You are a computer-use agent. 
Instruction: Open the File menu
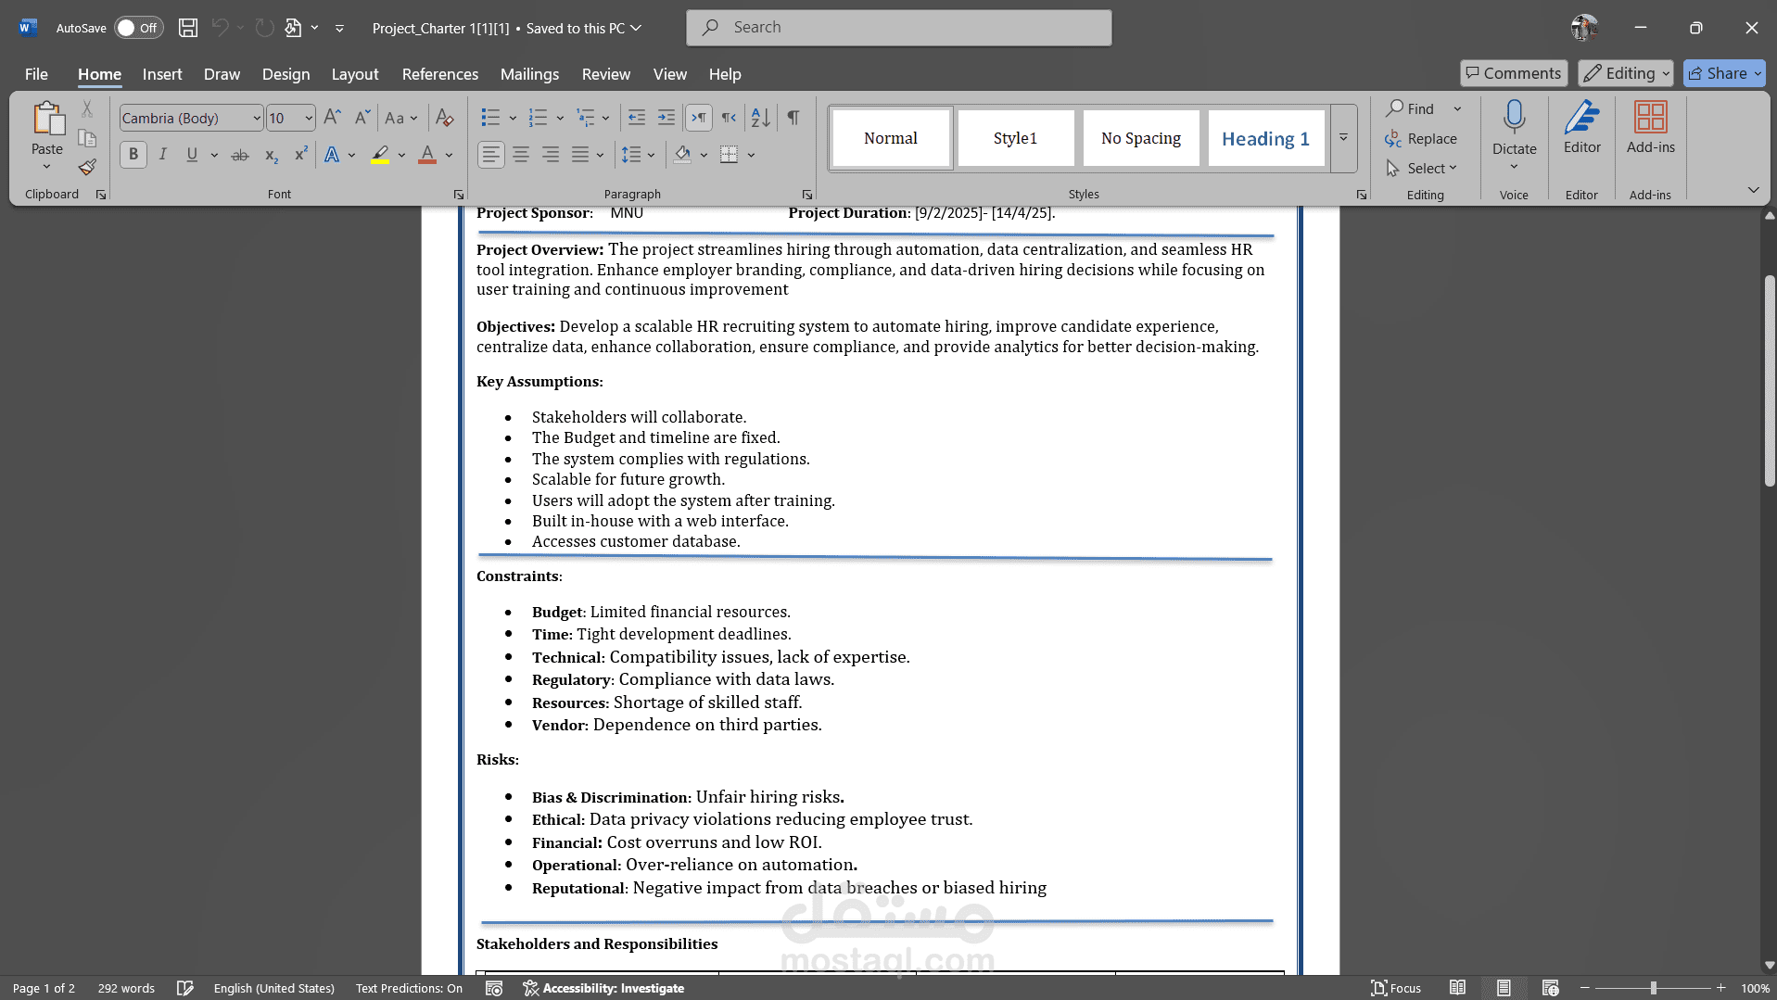coord(36,74)
